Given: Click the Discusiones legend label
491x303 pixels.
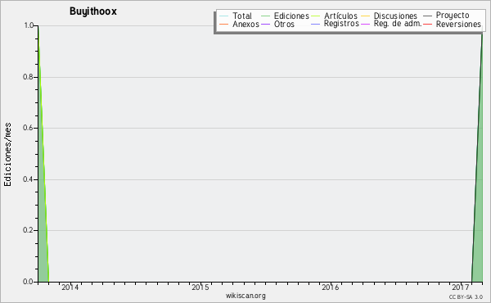Looking at the screenshot, I should tap(395, 16).
